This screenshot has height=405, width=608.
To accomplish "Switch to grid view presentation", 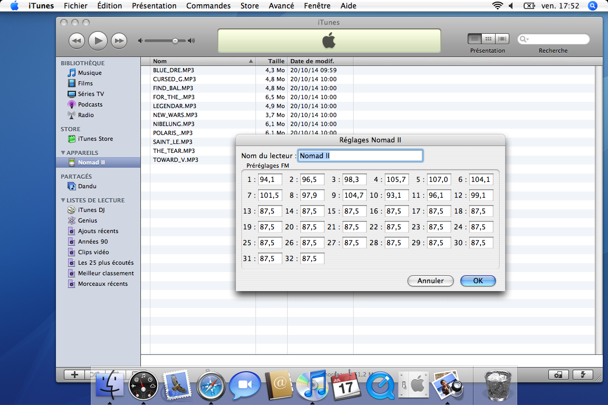I will pyautogui.click(x=489, y=38).
